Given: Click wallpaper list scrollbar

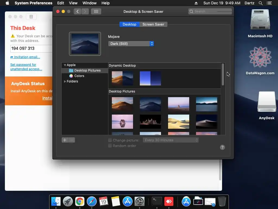Looking at the screenshot, I should click(x=223, y=75).
